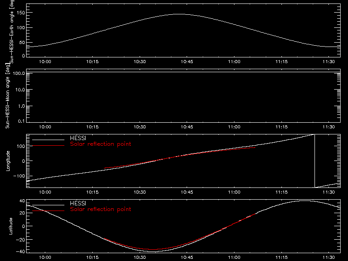The width and height of the screenshot is (348, 261).
Task: Click 1.0 tick on Moon angle axis
Action: pyautogui.click(x=21, y=106)
